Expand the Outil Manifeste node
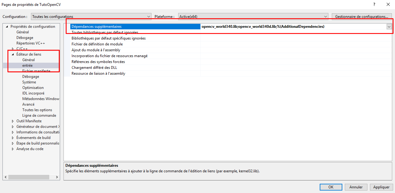This screenshot has height=193, width=395. (13, 121)
